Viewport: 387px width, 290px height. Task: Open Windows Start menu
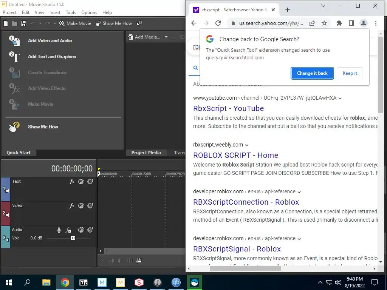[9, 282]
